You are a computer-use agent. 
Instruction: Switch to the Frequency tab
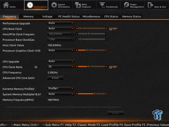[10, 16]
